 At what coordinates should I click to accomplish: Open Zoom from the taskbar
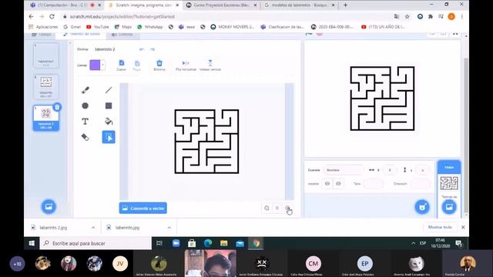176,243
